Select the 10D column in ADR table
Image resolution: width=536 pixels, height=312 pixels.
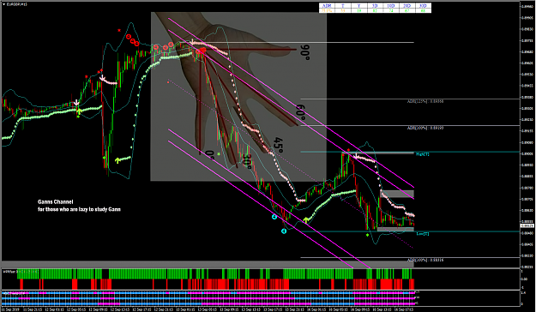[391, 6]
